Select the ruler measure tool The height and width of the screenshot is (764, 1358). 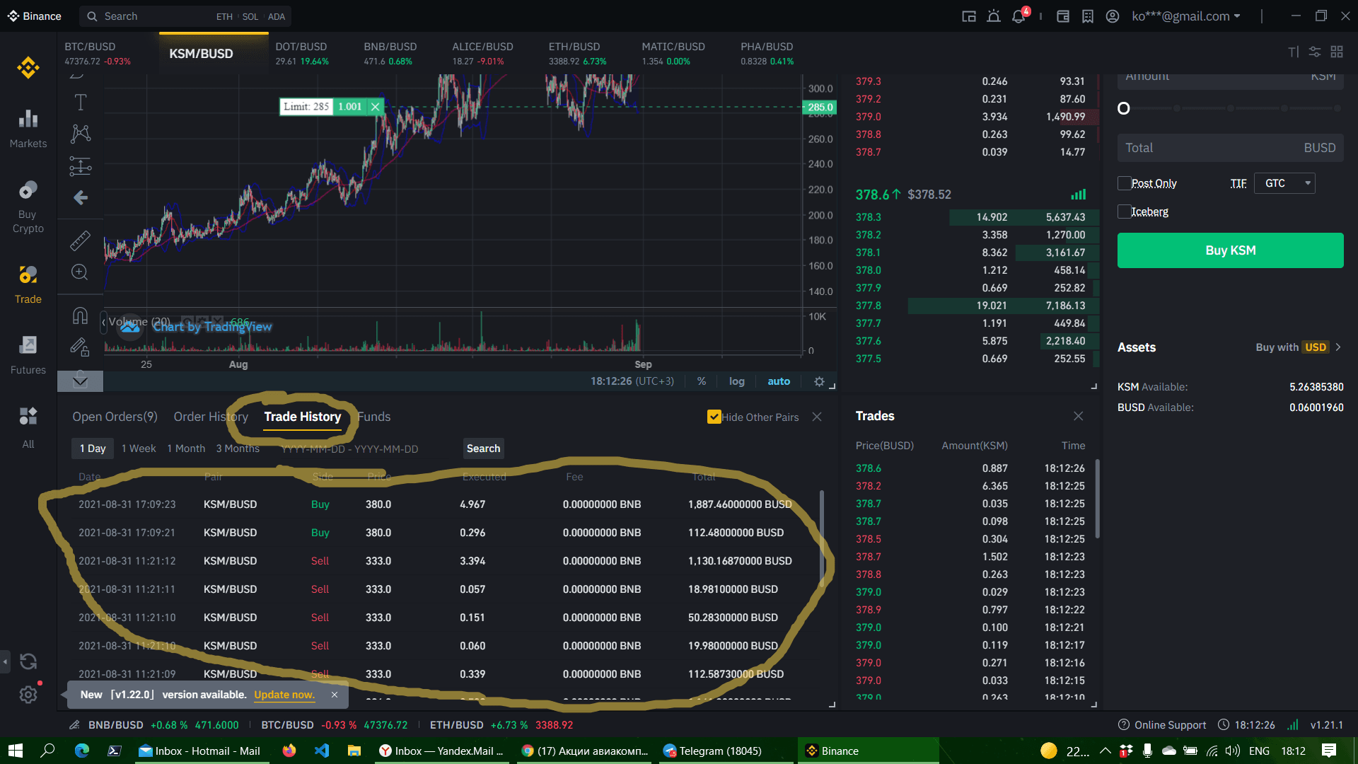click(80, 241)
